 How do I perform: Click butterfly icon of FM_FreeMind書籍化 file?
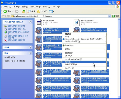pyautogui.click(x=39, y=39)
